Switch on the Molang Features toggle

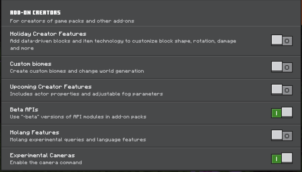coord(282,136)
